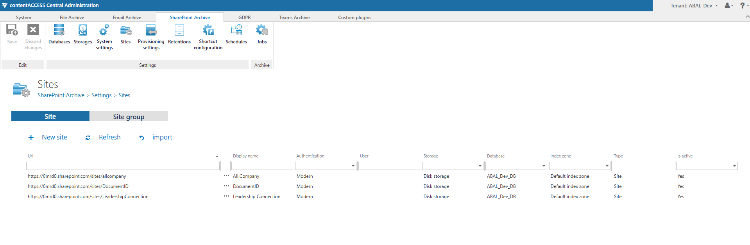Screen dimensions: 750x245
Task: Open the Authentication filter dropdown
Action: (353, 166)
